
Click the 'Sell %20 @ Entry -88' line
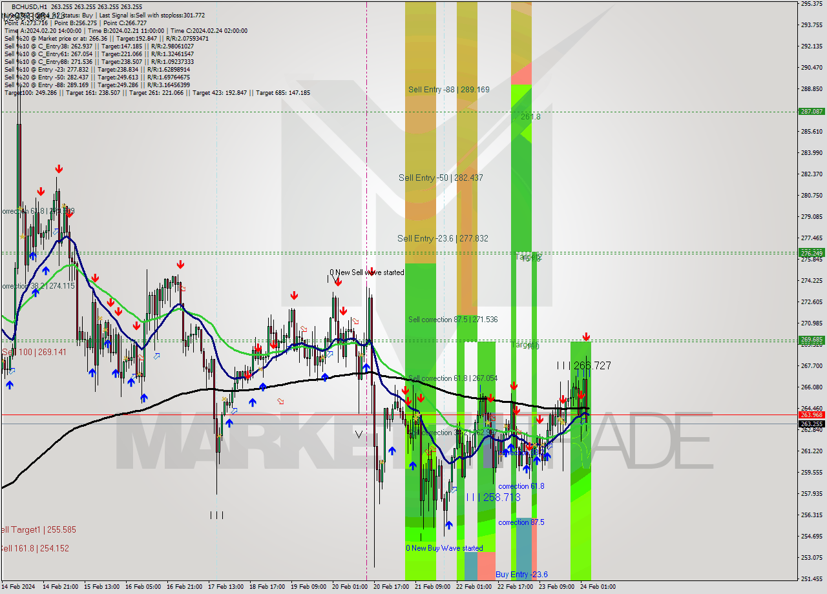click(98, 85)
